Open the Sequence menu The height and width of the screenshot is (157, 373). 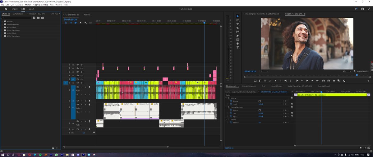[19, 5]
